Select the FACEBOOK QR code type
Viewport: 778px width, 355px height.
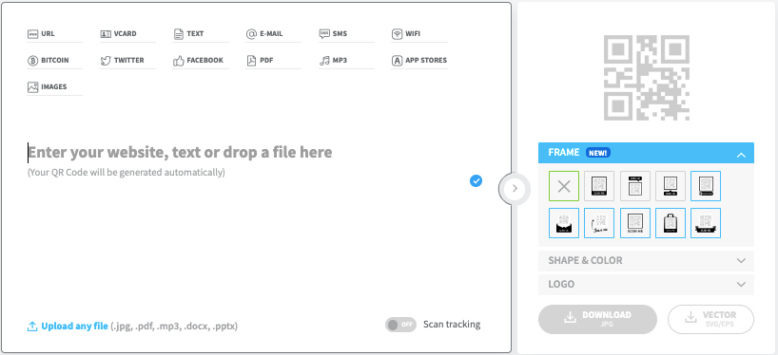[x=201, y=61]
